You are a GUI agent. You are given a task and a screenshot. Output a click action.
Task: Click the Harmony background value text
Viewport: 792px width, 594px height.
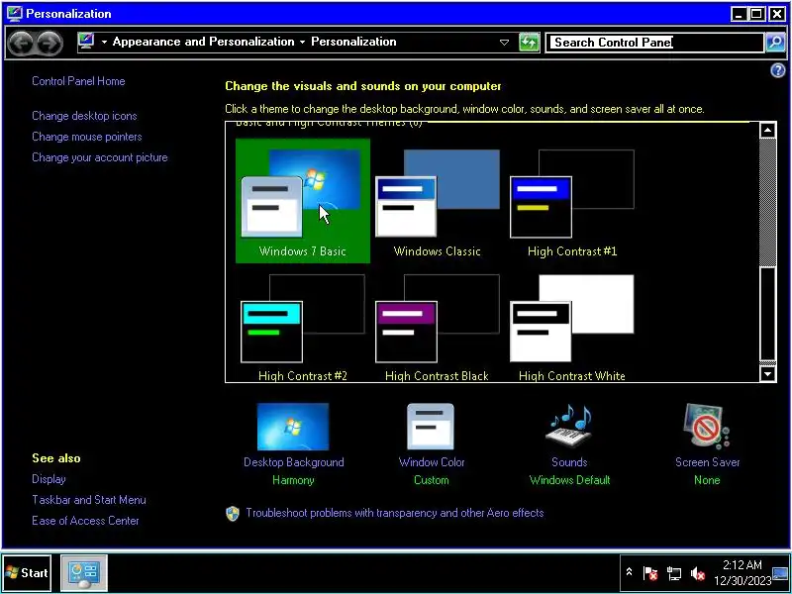[293, 480]
